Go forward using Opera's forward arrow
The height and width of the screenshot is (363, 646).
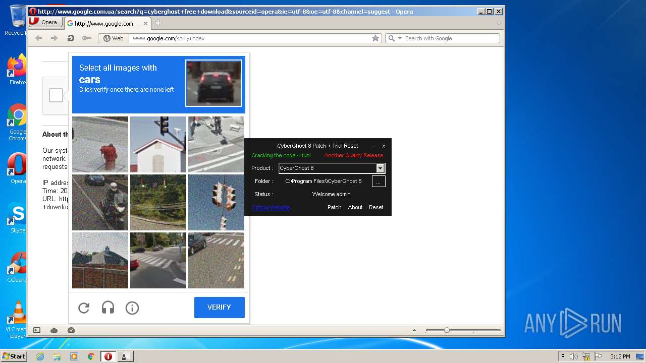tap(54, 38)
